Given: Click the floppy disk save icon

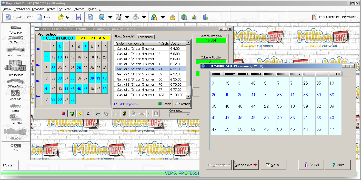Looking at the screenshot, I should tap(79, 17).
